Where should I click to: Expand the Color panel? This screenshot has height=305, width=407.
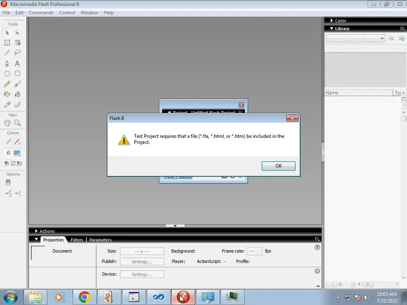click(332, 21)
